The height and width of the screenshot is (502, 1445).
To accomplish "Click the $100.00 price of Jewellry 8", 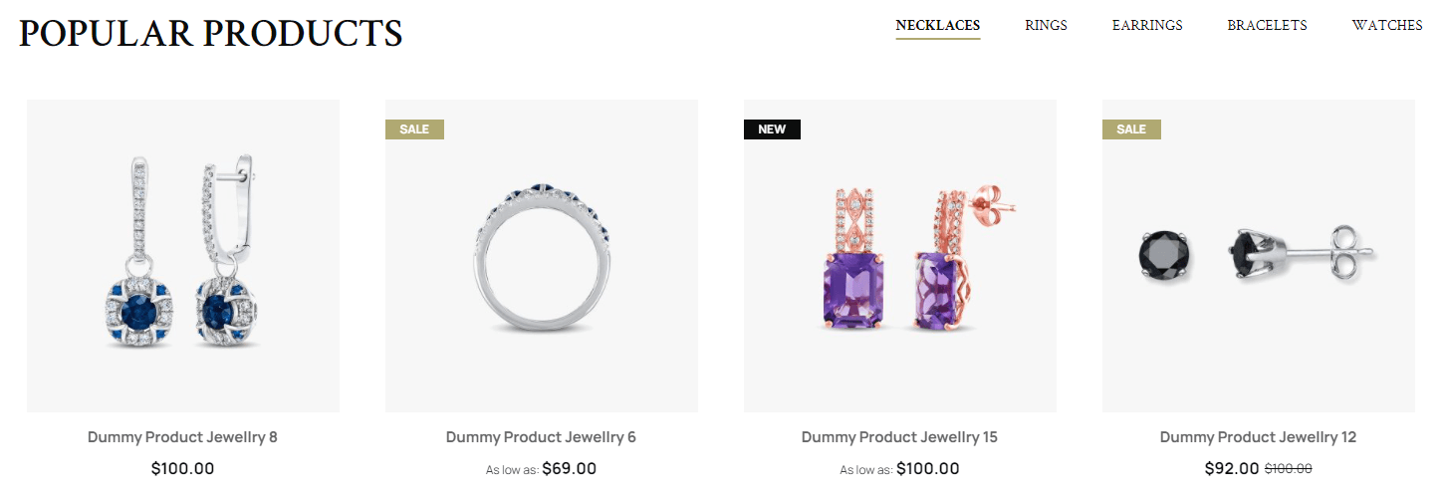I will [183, 468].
